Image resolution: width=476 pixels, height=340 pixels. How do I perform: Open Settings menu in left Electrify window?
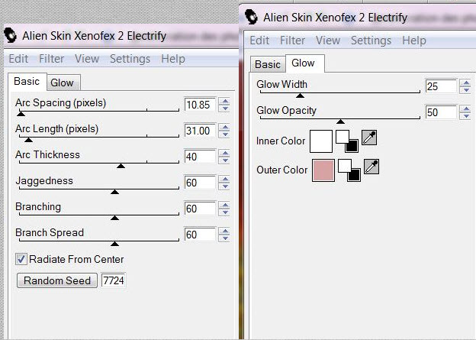click(130, 59)
